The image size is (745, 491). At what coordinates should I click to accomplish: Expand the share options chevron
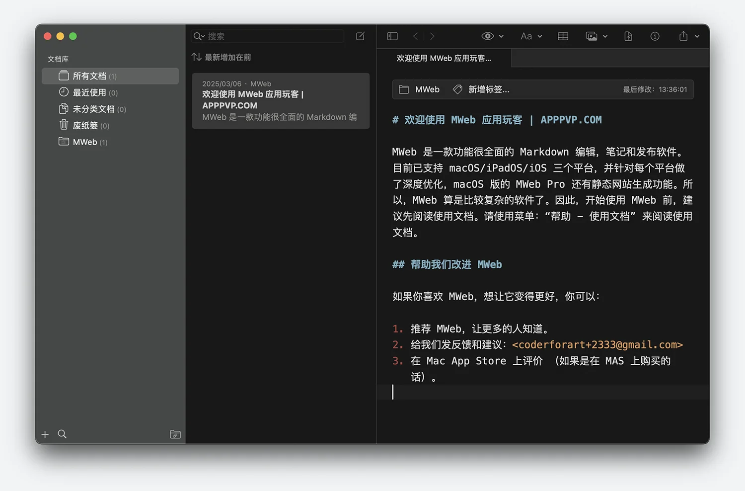coord(697,36)
